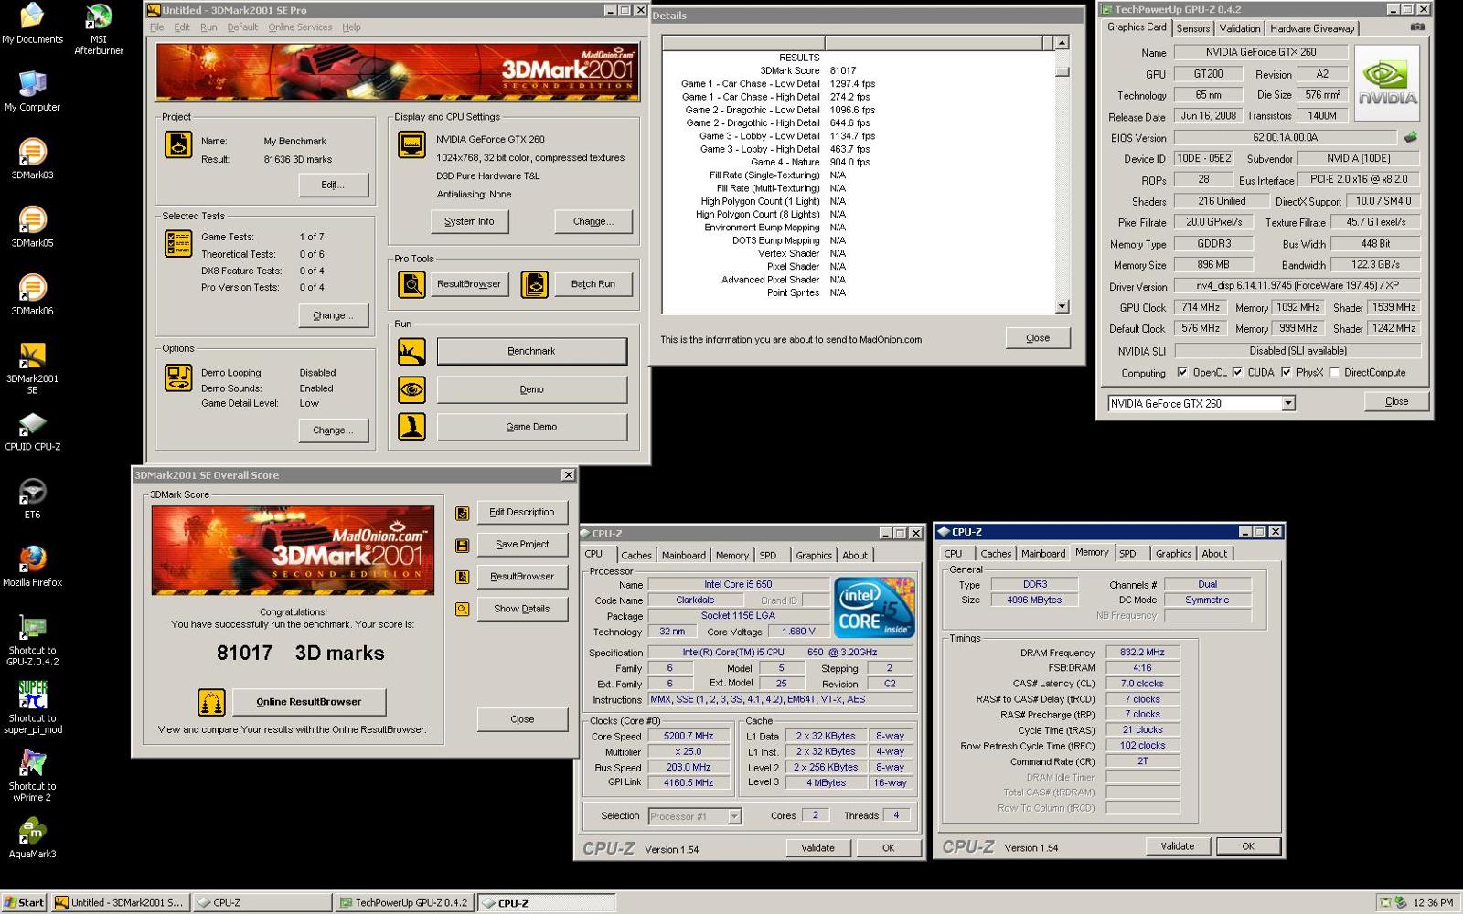Click the Batch Run button
The height and width of the screenshot is (914, 1463).
593,284
